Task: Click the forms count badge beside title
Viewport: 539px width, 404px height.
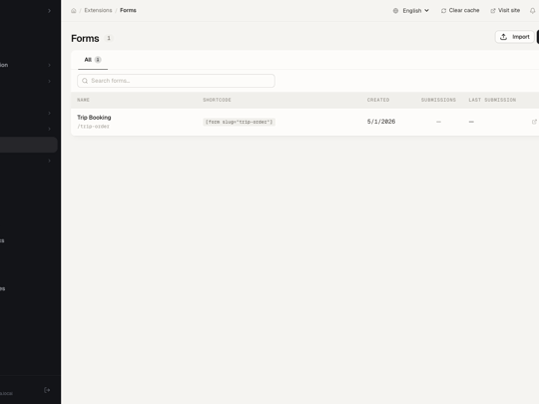Action: (109, 38)
